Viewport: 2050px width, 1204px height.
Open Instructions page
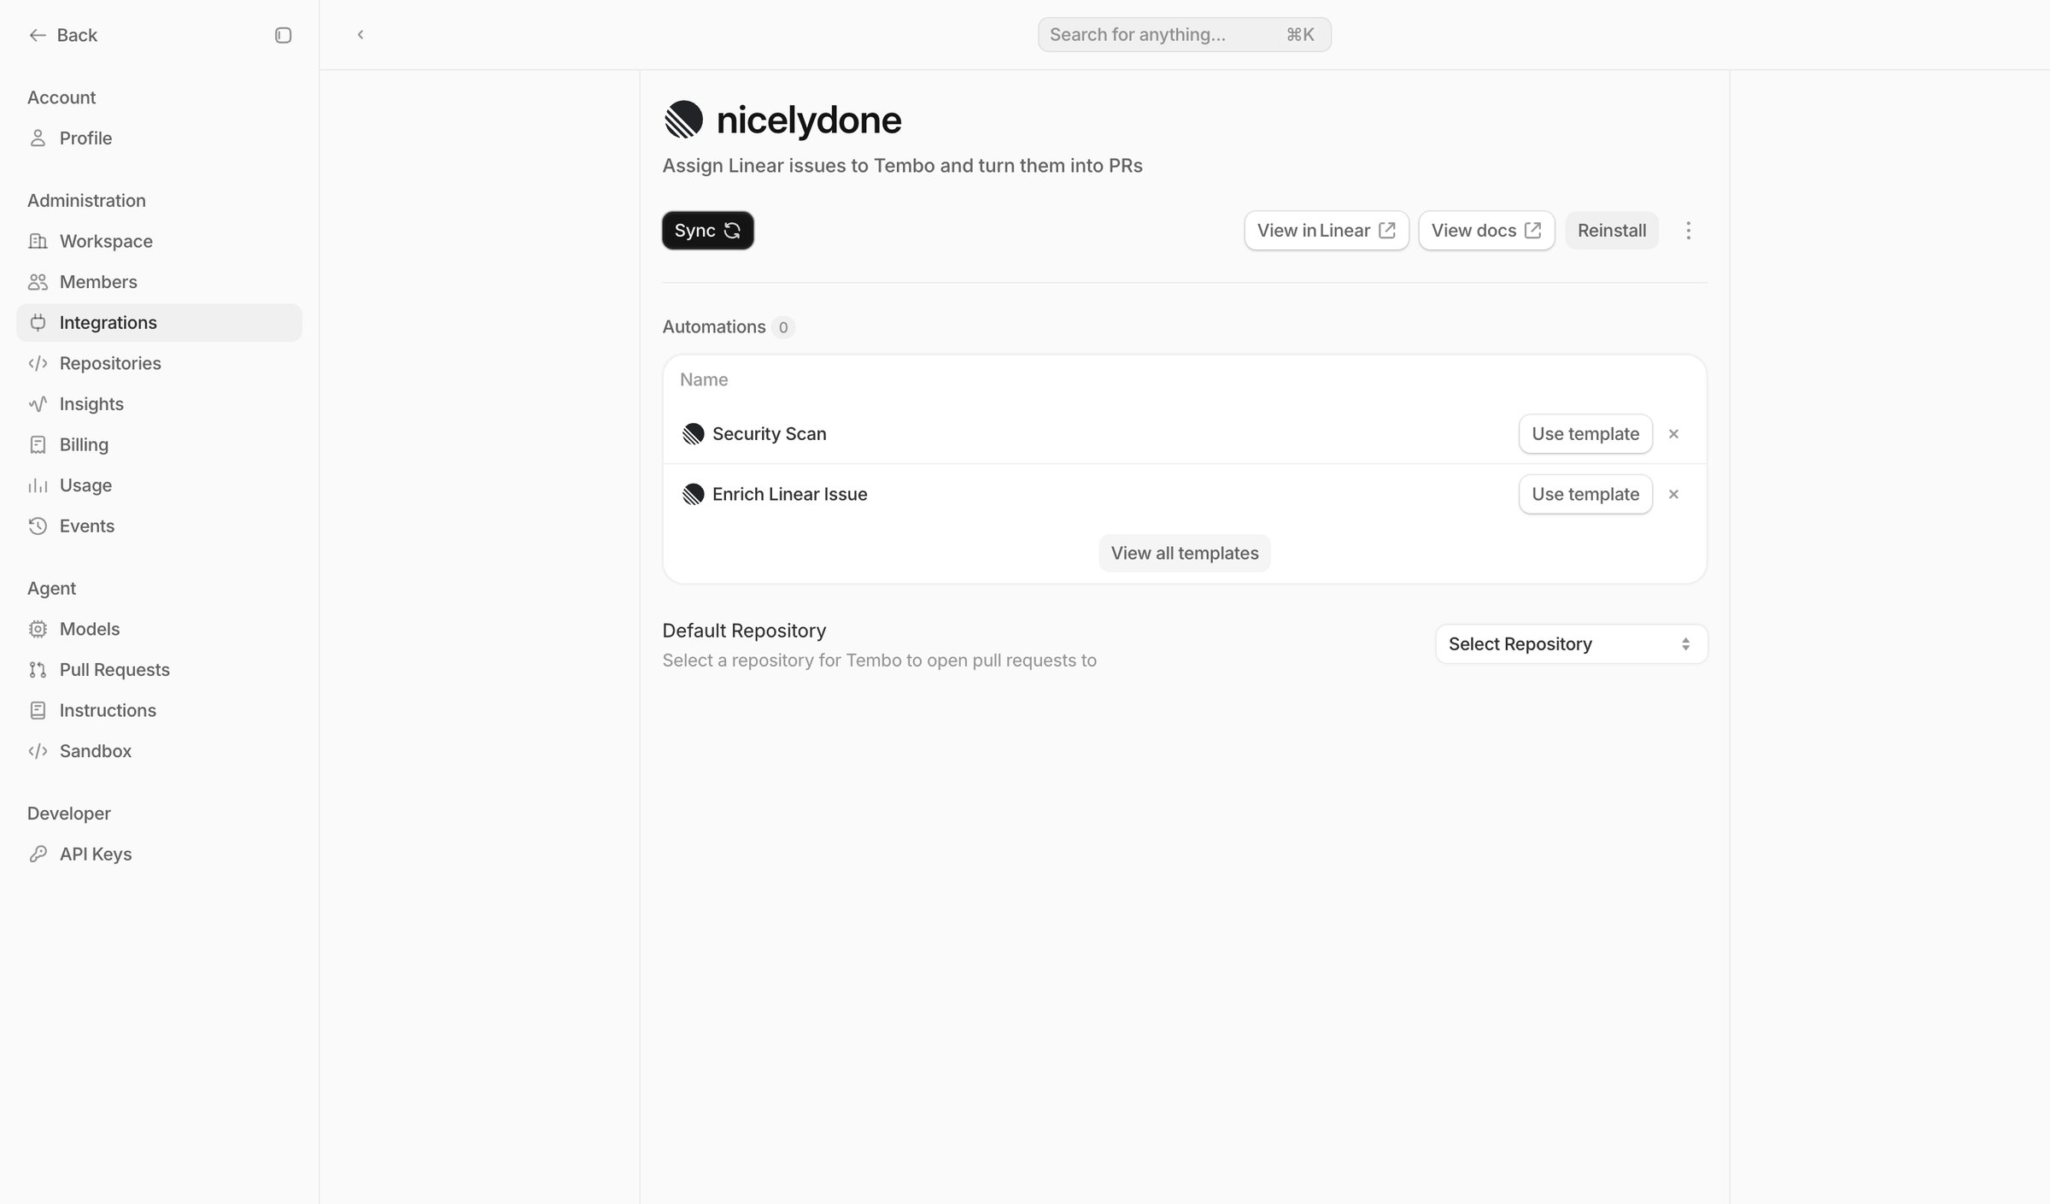coord(159,710)
